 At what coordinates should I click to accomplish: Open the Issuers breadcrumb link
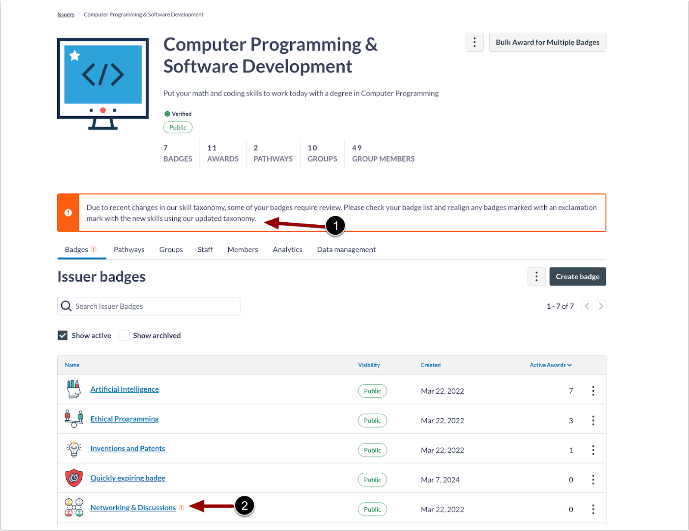(x=66, y=15)
